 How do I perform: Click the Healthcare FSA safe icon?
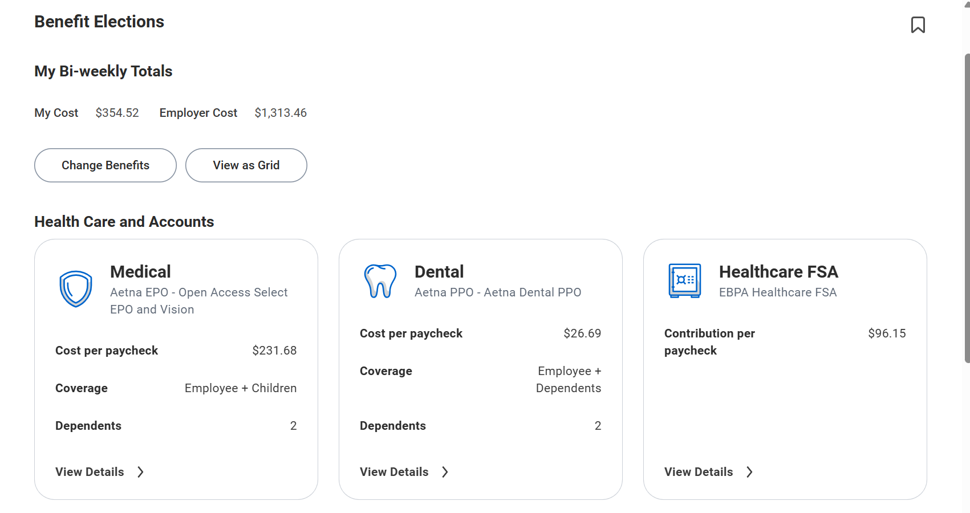pos(685,281)
